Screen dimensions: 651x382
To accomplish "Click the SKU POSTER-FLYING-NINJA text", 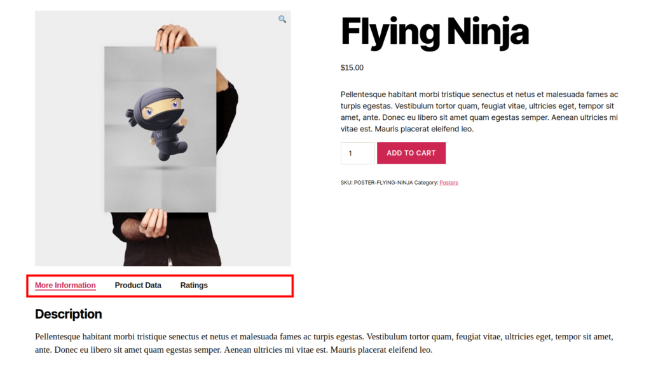I will (x=378, y=182).
